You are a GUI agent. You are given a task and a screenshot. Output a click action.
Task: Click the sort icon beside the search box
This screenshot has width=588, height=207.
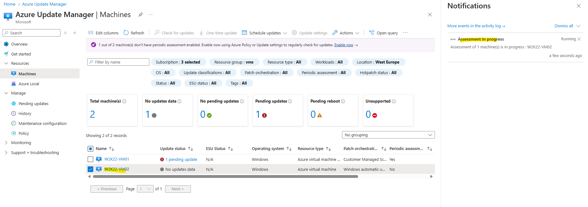point(65,33)
